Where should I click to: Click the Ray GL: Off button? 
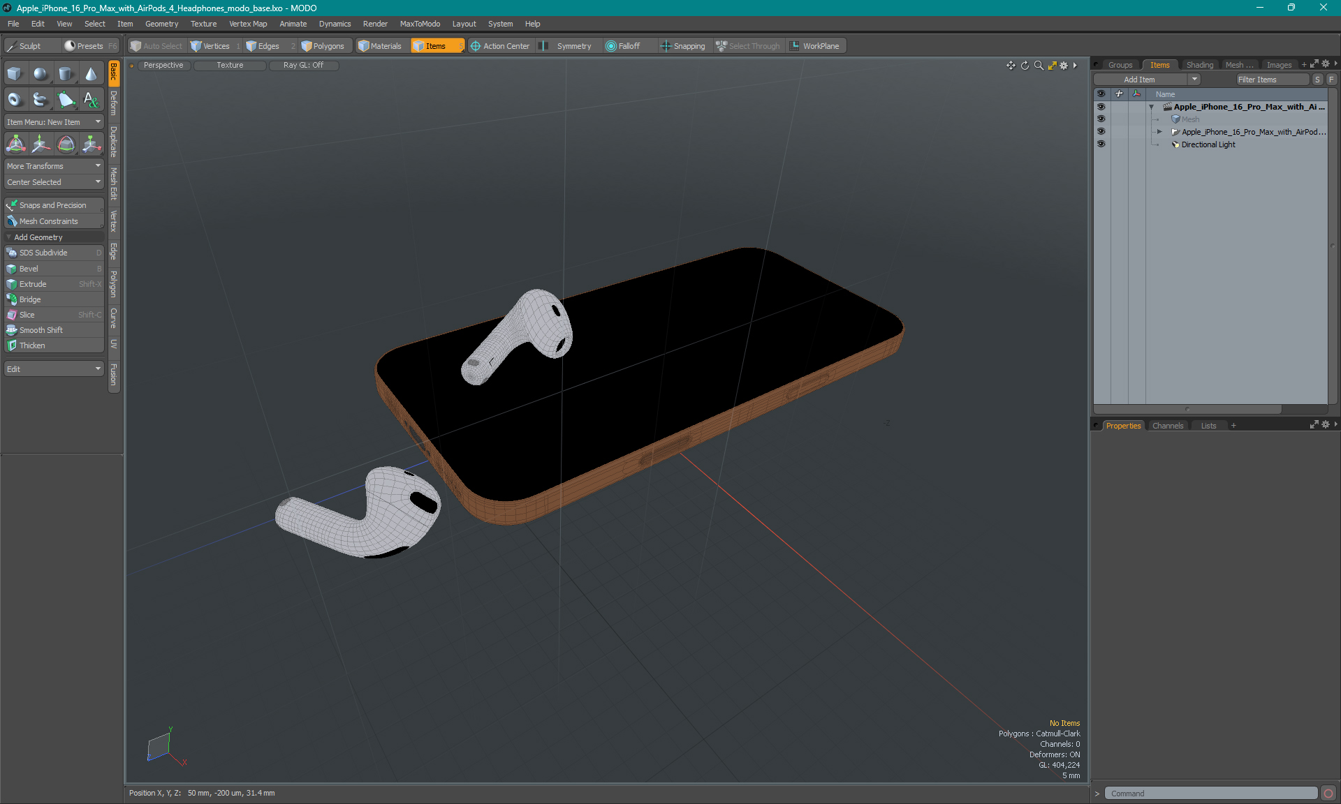click(303, 65)
